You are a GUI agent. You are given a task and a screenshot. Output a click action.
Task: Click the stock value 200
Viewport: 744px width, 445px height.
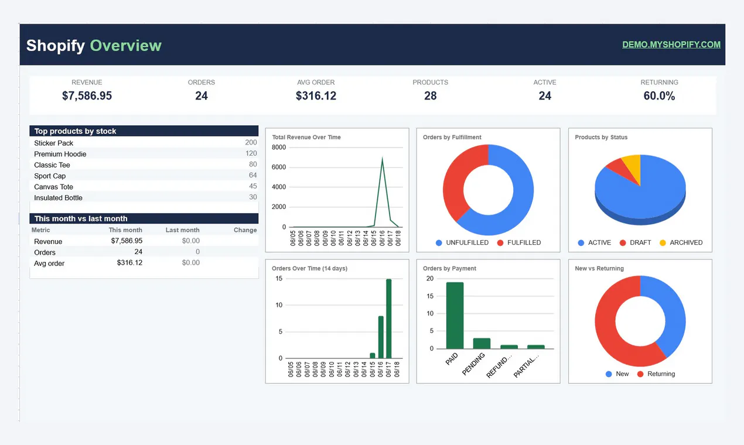tap(251, 142)
